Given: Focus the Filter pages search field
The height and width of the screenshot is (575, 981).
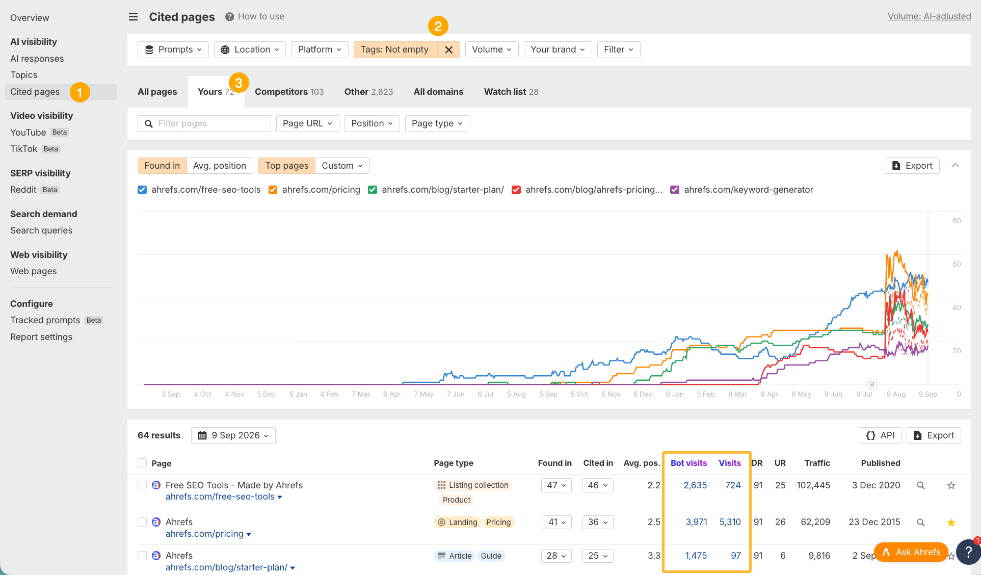Looking at the screenshot, I should (x=204, y=123).
